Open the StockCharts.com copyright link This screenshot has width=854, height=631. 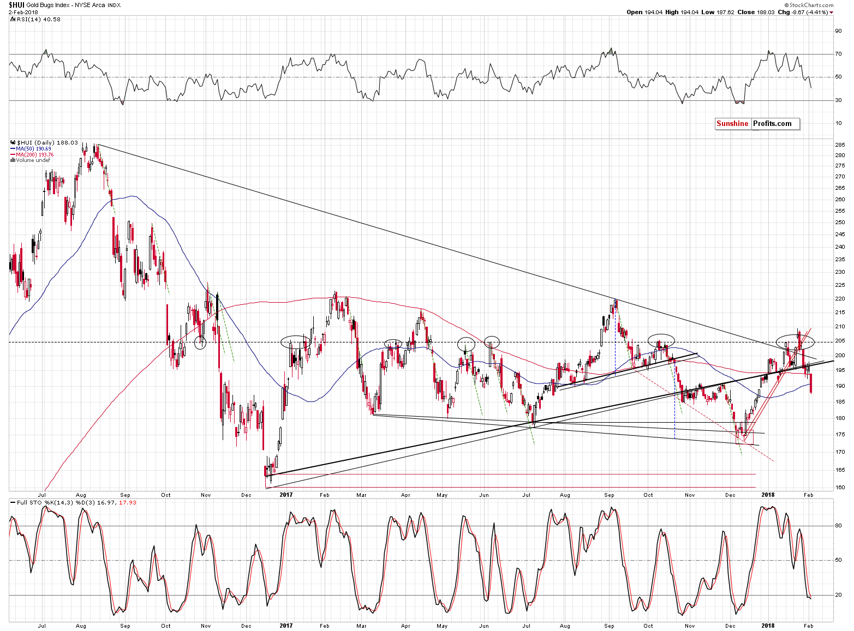[x=810, y=5]
